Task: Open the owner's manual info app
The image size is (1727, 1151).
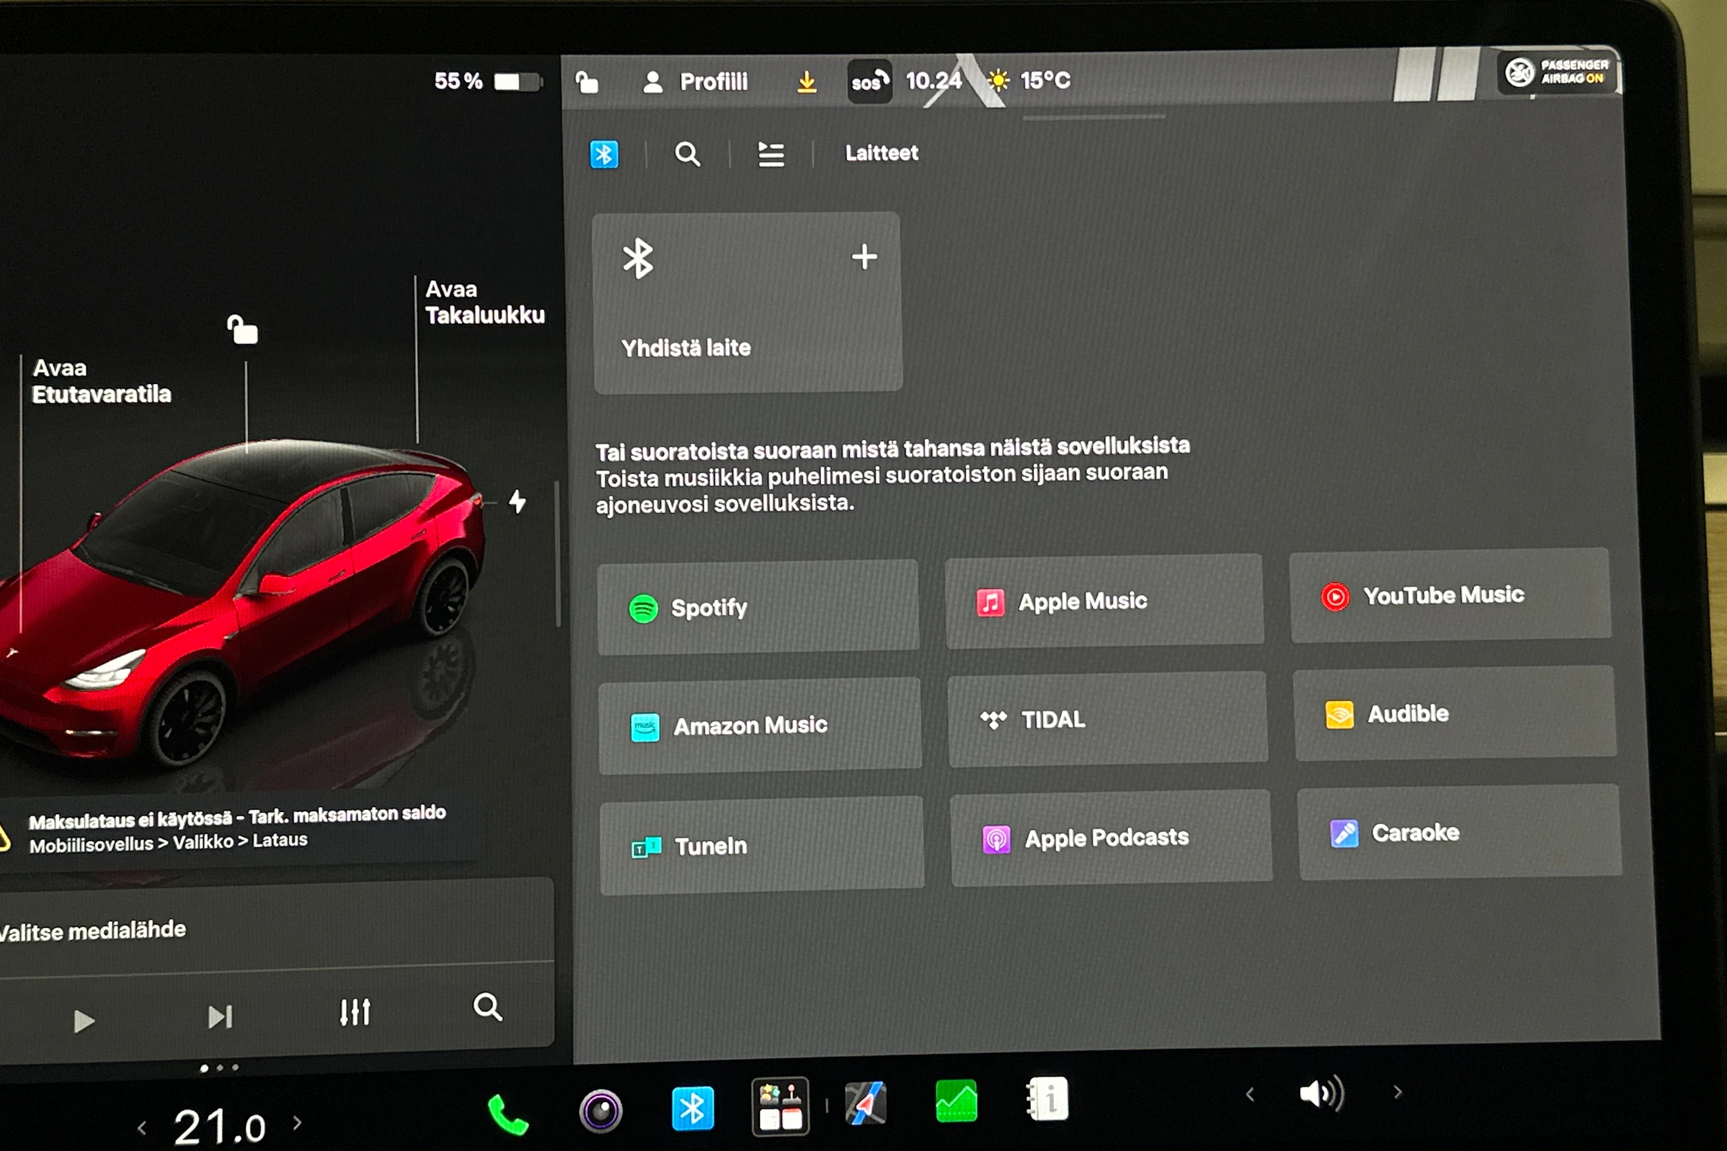Action: click(x=1047, y=1099)
